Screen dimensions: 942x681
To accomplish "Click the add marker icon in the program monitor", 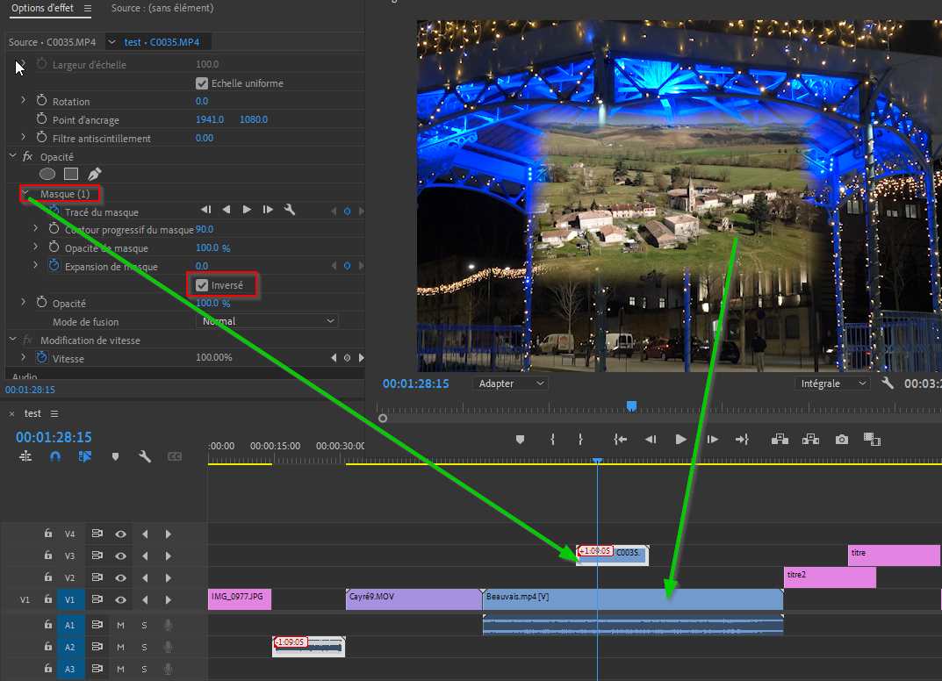I will [x=521, y=440].
